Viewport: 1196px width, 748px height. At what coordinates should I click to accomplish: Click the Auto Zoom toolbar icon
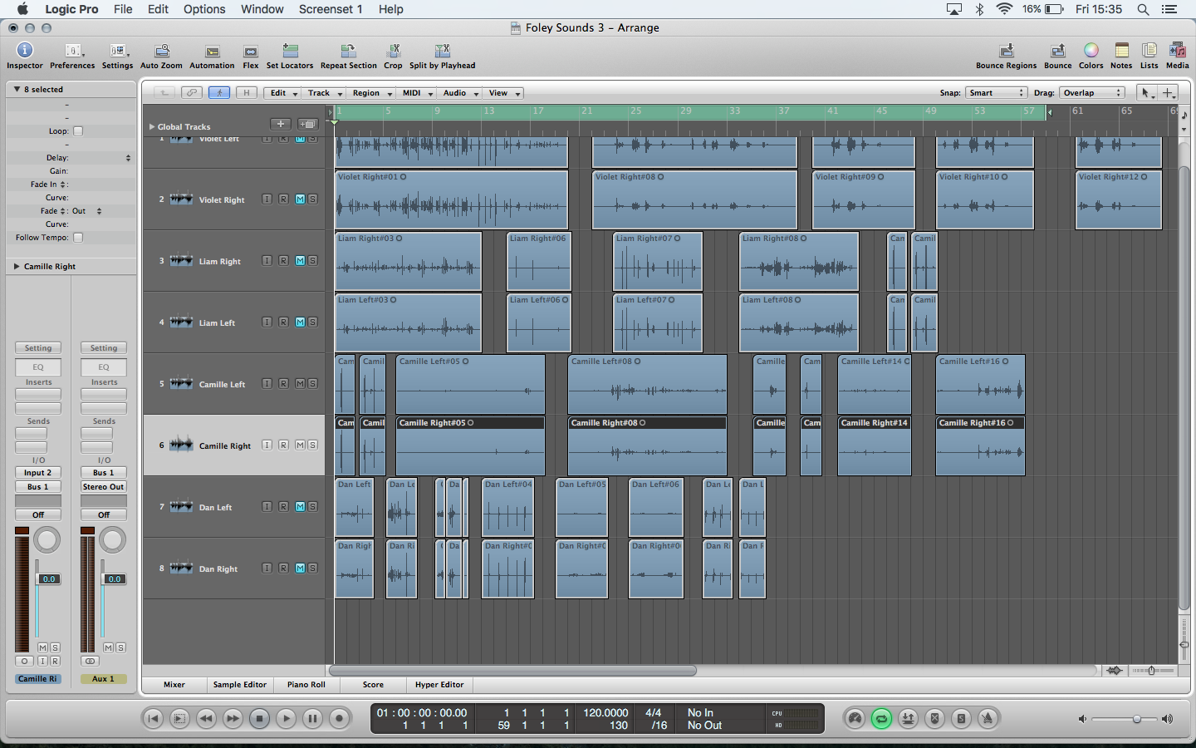point(162,51)
